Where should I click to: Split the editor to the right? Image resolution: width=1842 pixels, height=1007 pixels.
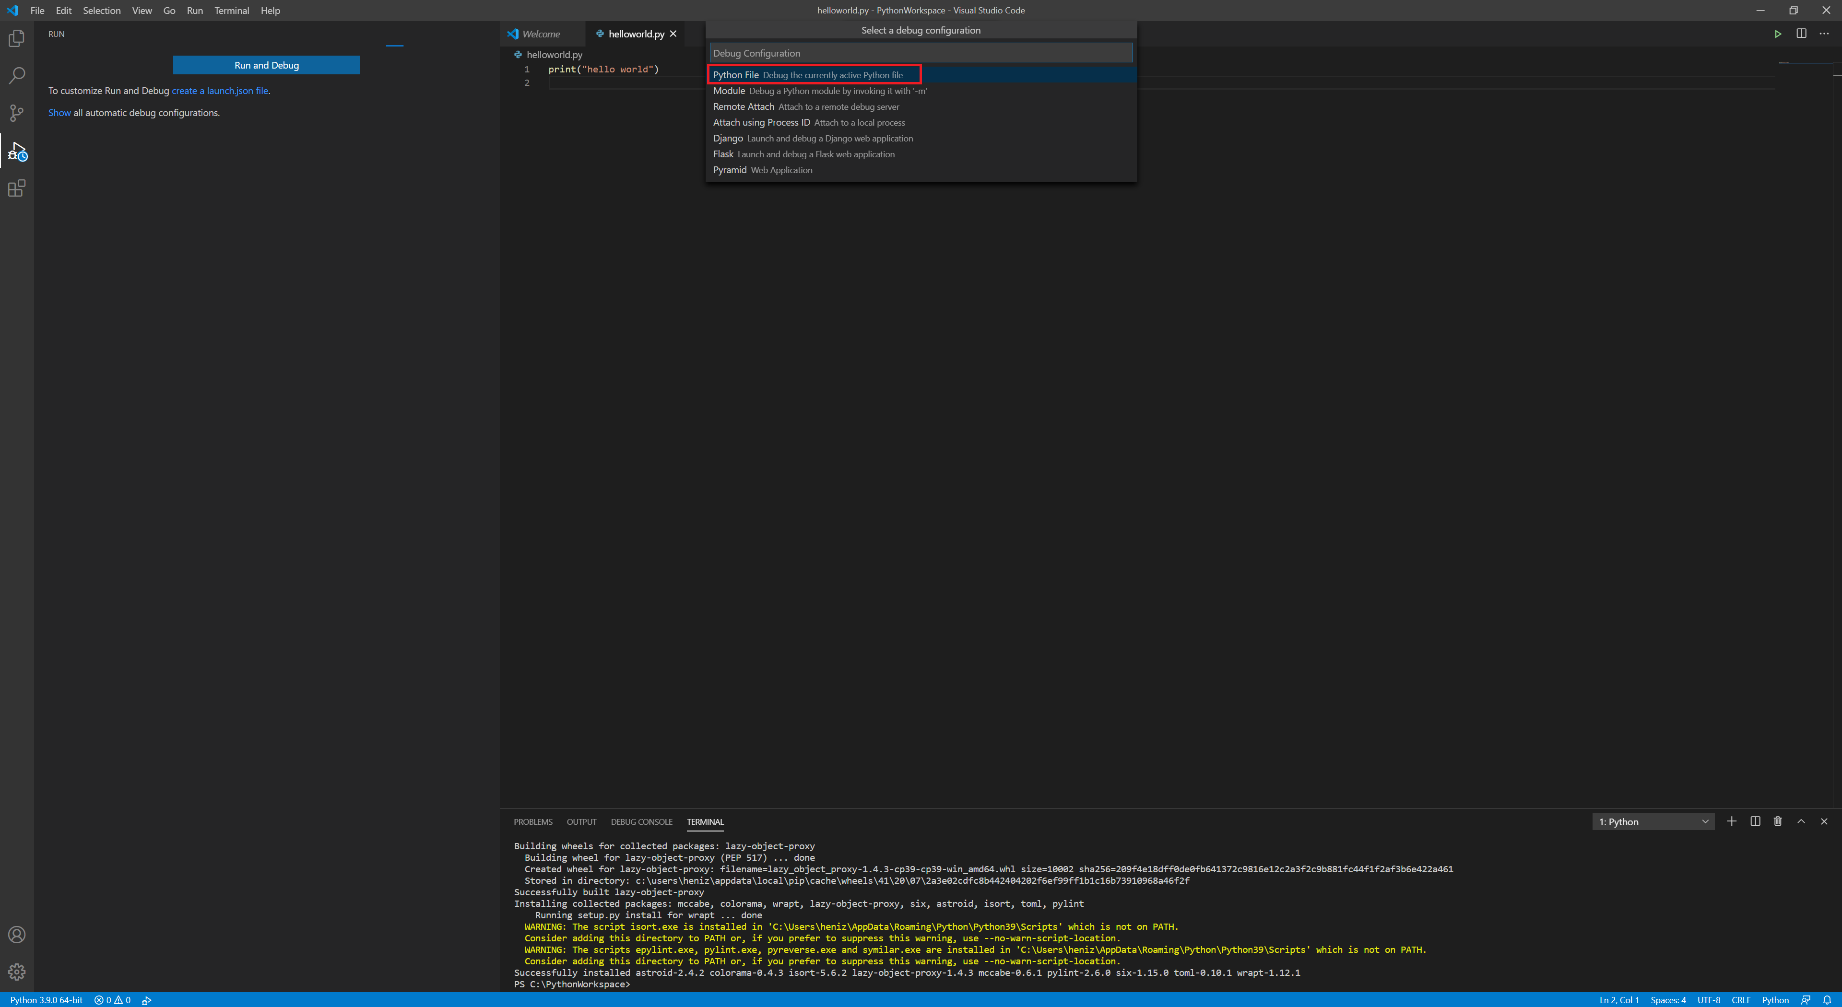1801,34
